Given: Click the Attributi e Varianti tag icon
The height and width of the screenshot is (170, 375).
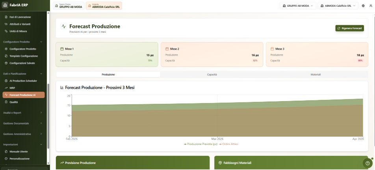Looking at the screenshot, I should (x=6, y=24).
